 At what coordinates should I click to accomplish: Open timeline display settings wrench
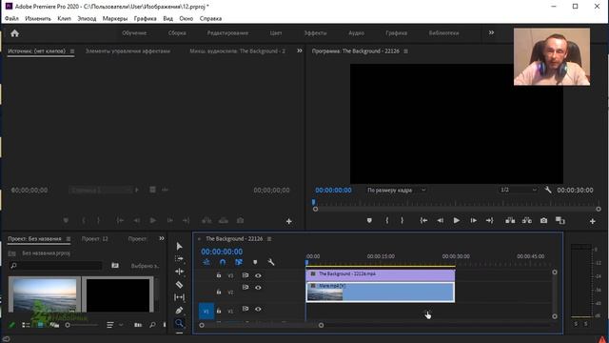[271, 262]
